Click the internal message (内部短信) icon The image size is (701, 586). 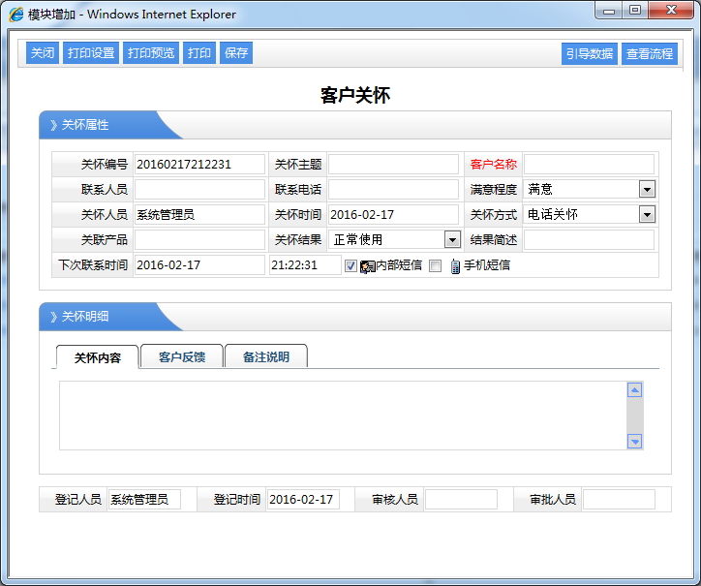click(367, 266)
